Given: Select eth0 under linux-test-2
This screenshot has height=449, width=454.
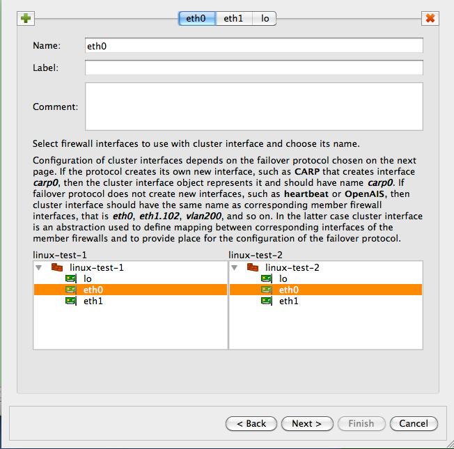Looking at the screenshot, I should (326, 290).
